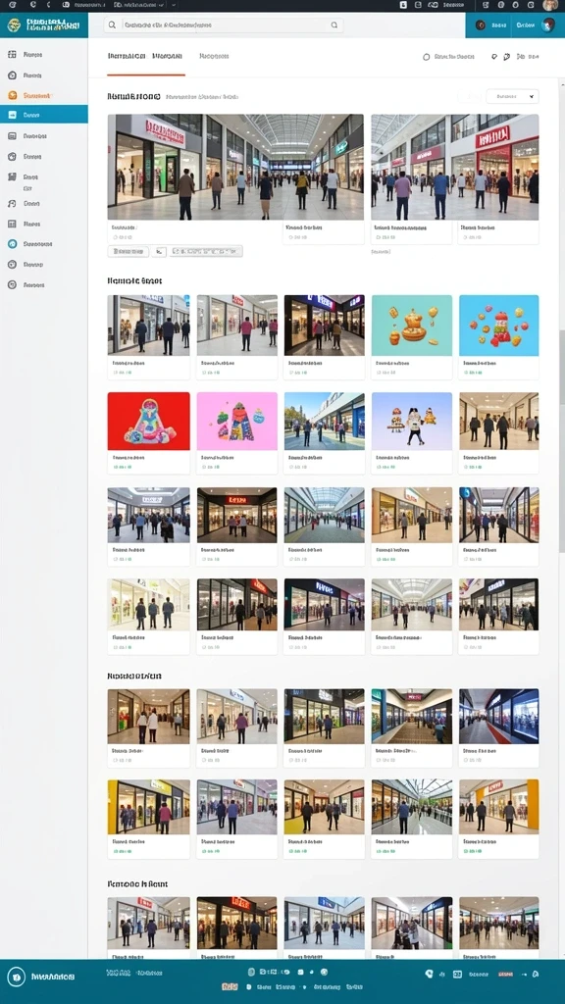Focus the search input field in the header
The image size is (565, 1004).
coord(224,25)
